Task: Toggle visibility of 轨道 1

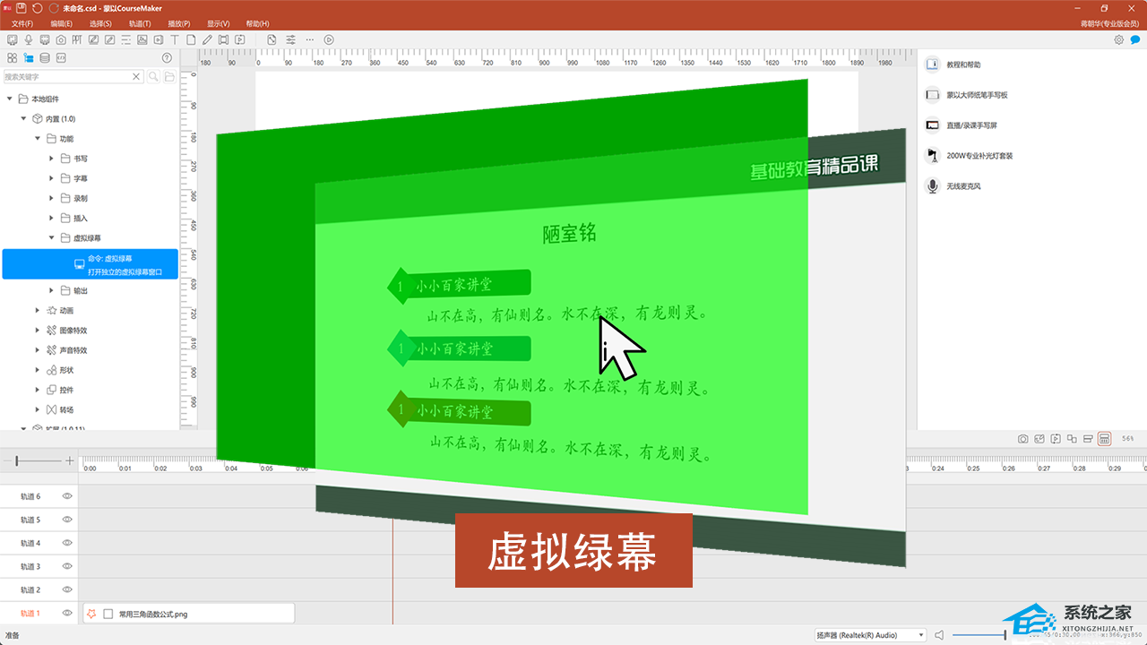Action: [x=66, y=614]
